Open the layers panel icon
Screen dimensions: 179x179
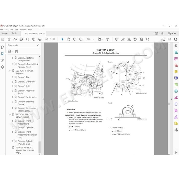click(x=3, y=67)
